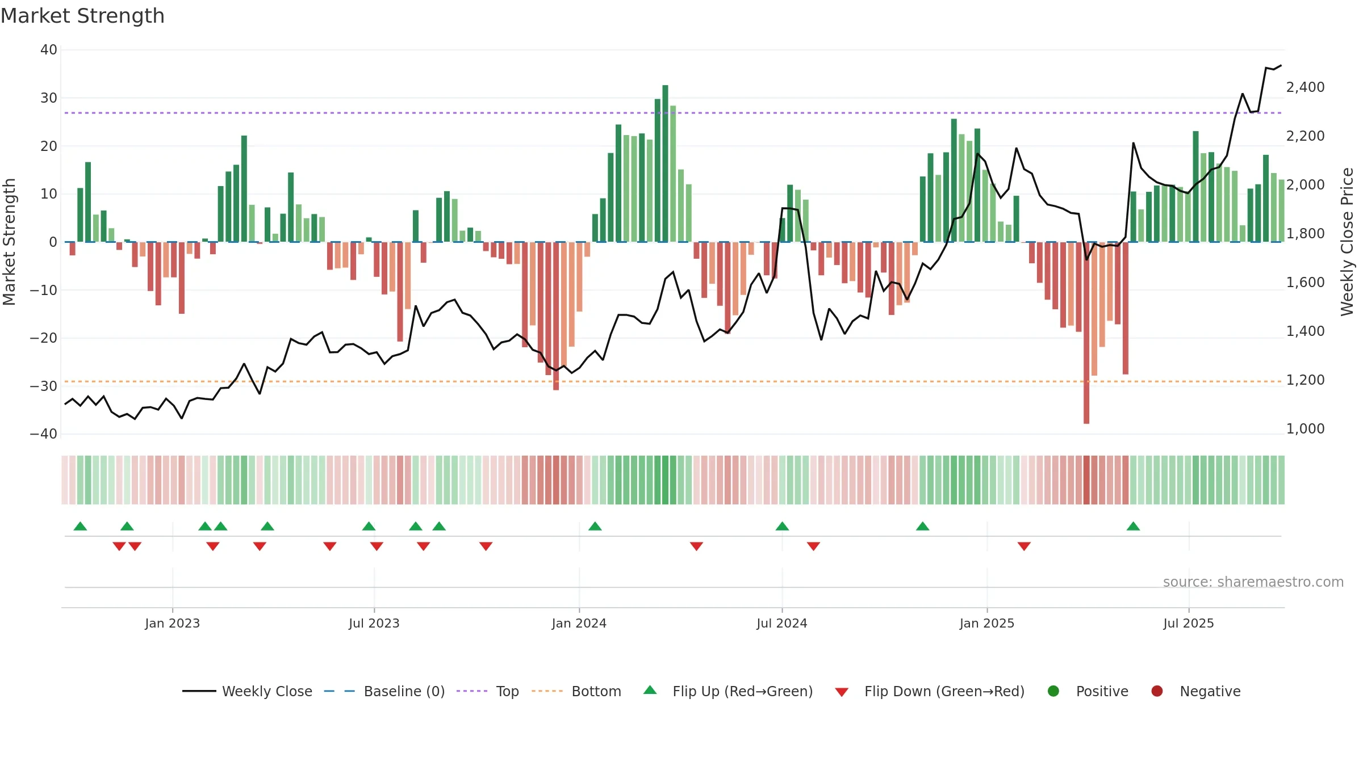The image size is (1363, 766).
Task: Click the red flip-down triangle just after Jul 2024
Action: [x=813, y=546]
